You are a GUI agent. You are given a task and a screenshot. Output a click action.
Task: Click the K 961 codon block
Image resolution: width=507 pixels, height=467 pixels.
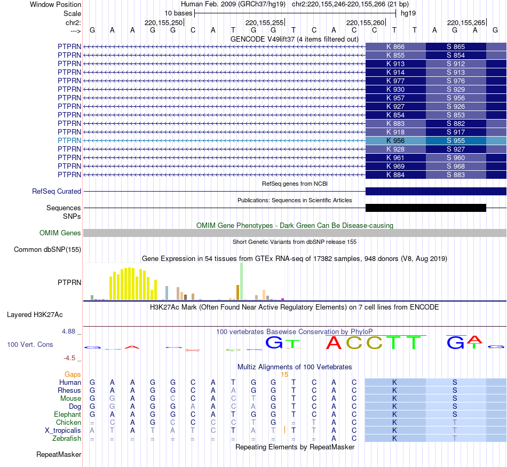(x=396, y=158)
